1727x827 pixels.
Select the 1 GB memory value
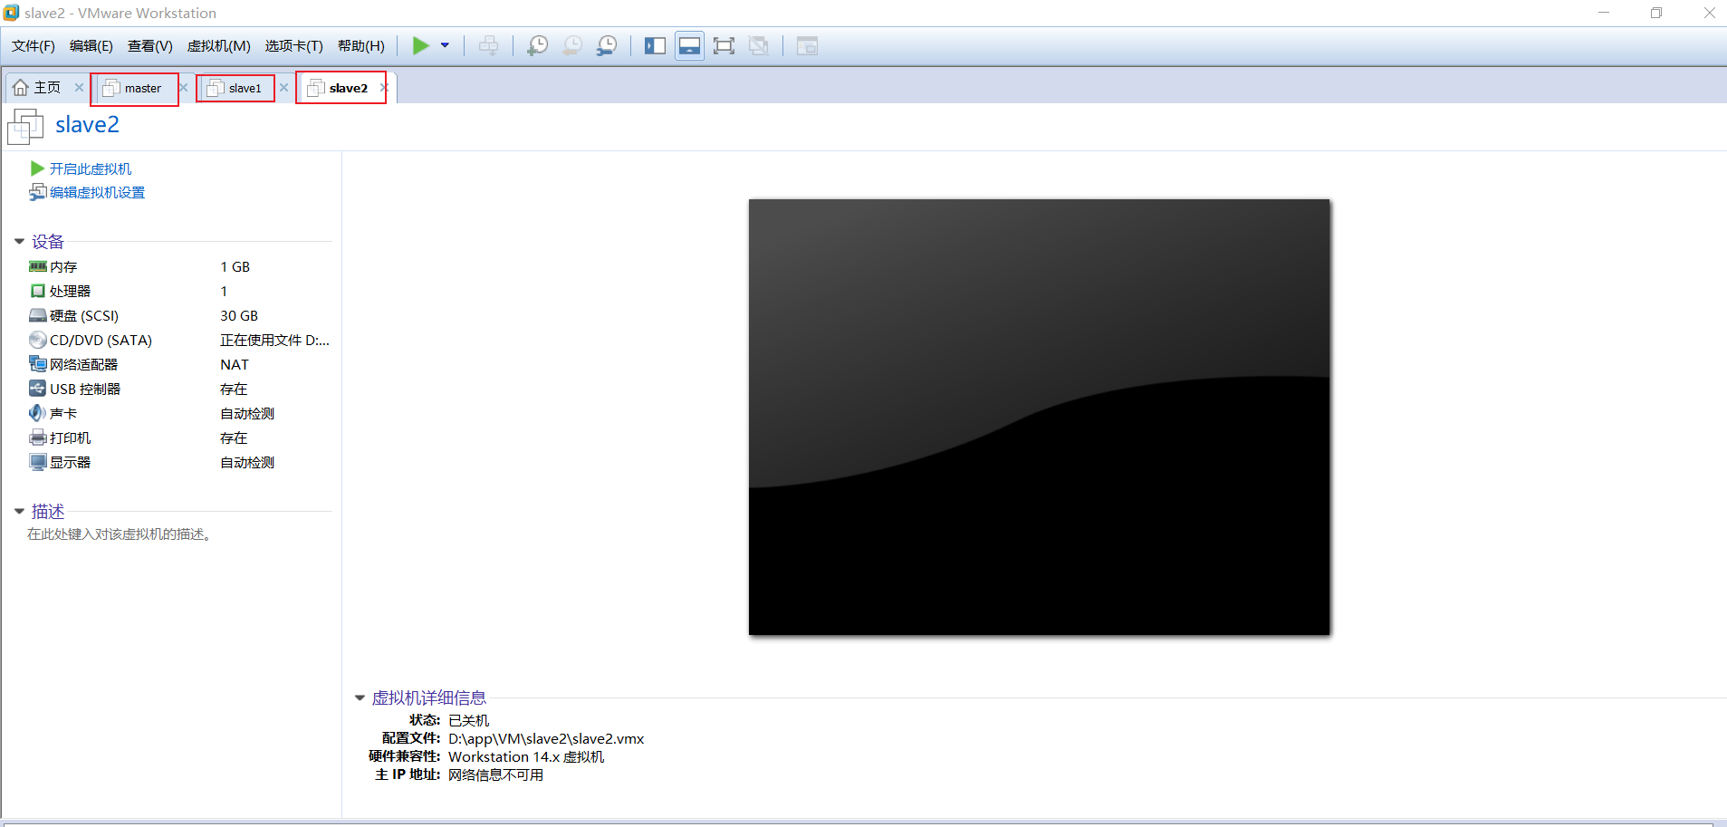[235, 266]
